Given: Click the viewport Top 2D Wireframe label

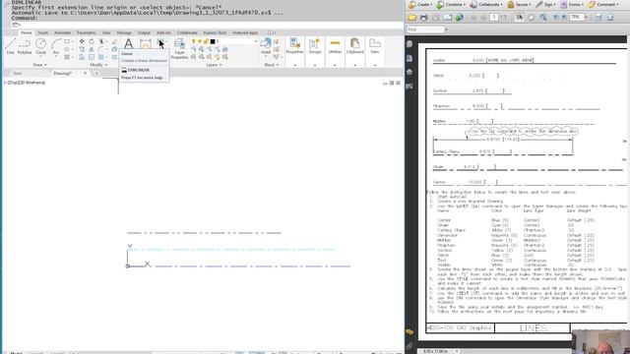Looking at the screenshot, I should click(x=25, y=83).
